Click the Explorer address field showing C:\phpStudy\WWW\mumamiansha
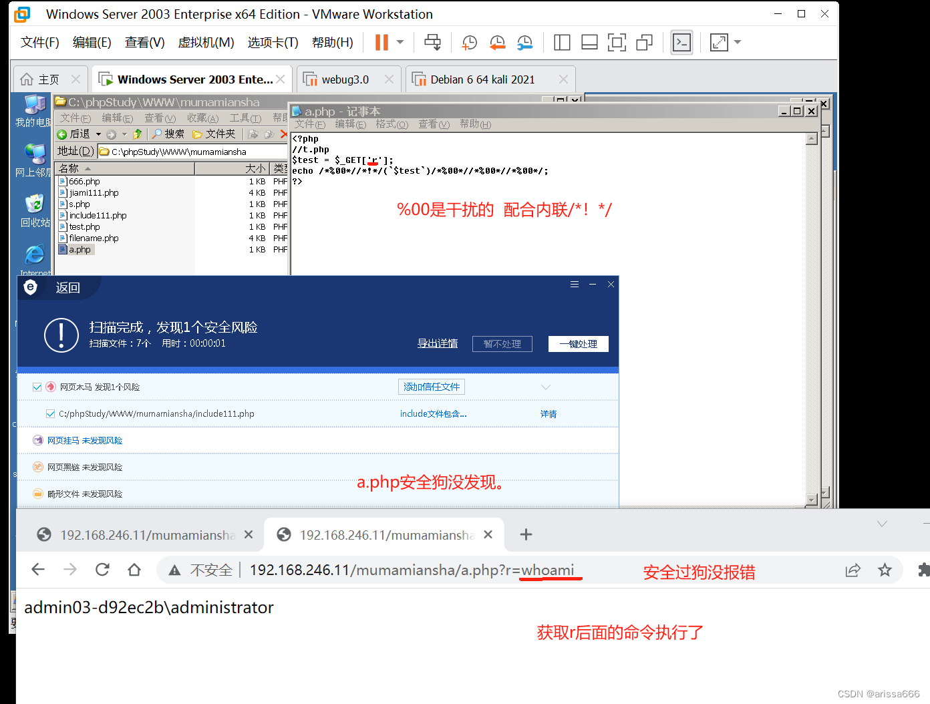This screenshot has height=704, width=930. [194, 152]
